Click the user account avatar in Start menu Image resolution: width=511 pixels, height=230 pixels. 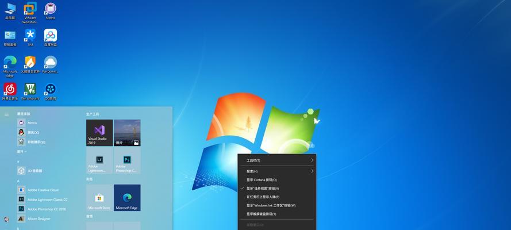click(x=6, y=219)
